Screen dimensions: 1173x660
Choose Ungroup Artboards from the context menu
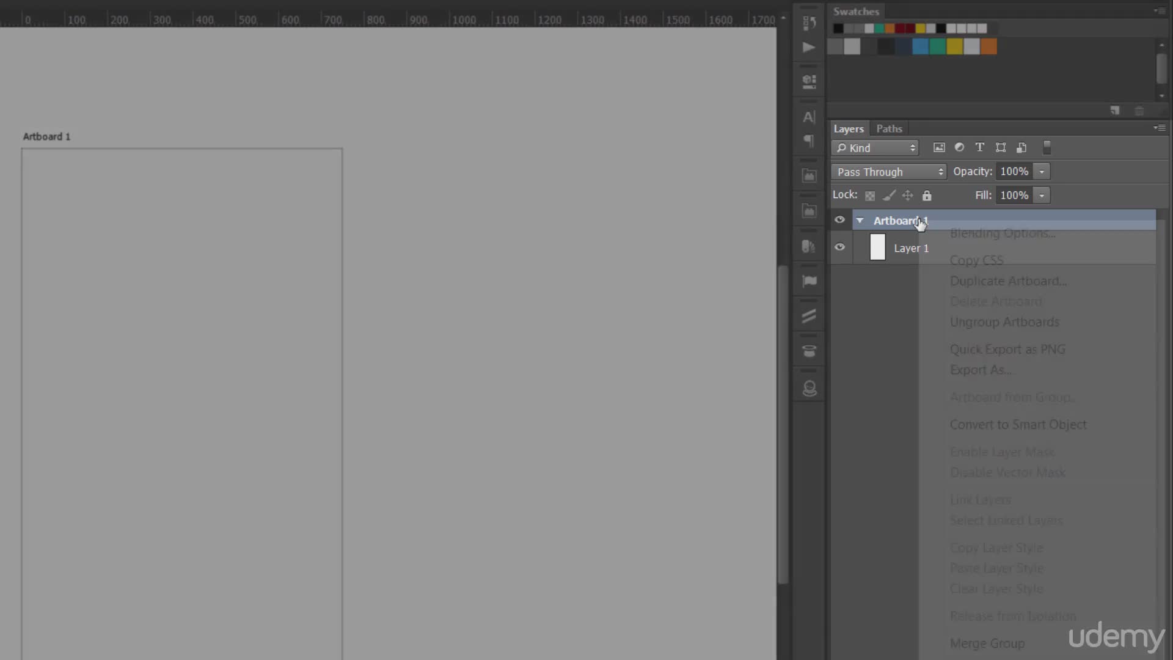[x=1004, y=322]
